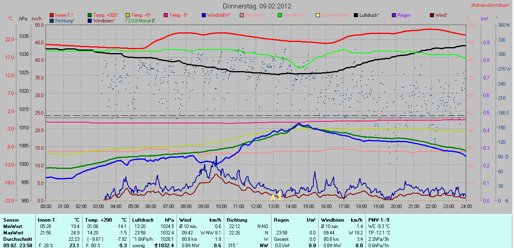514x248 pixels.
Task: Select the Windböen* legend label
Action: pyautogui.click(x=104, y=20)
